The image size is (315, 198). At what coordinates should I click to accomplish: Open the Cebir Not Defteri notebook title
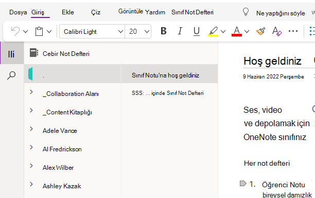pyautogui.click(x=66, y=54)
